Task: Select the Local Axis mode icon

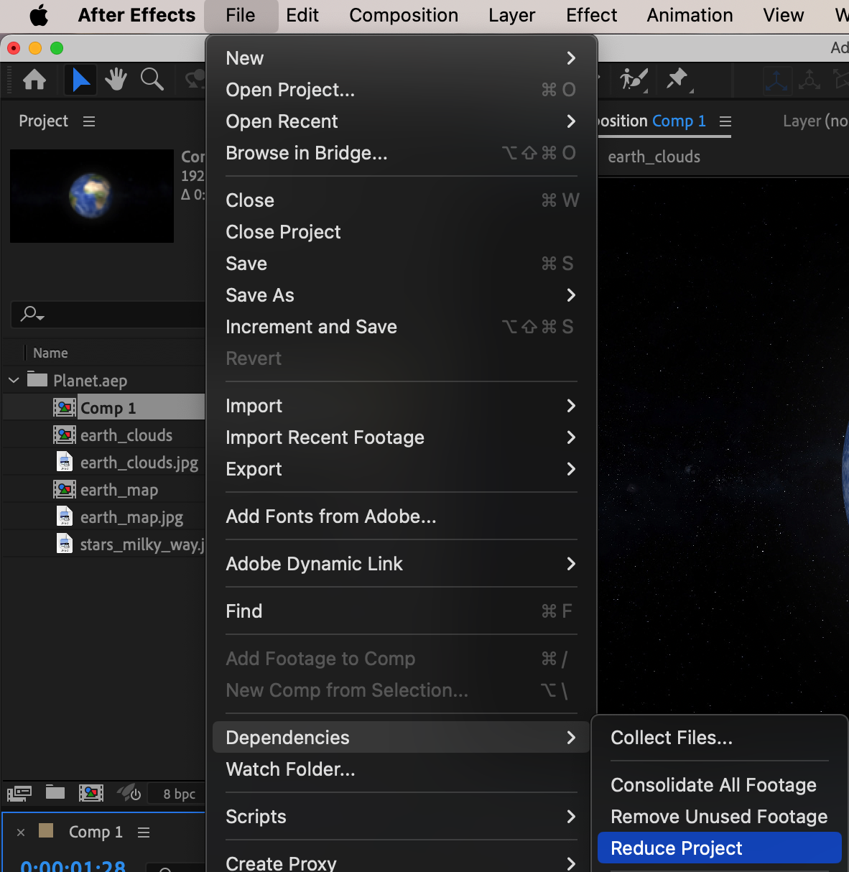Action: [776, 80]
